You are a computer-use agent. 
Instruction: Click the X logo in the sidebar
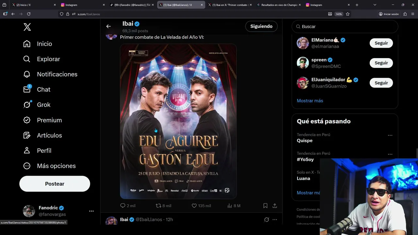pos(27,27)
